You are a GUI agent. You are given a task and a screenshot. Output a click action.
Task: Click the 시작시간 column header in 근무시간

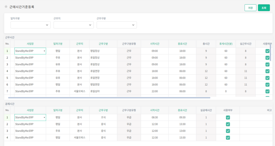(x=155, y=44)
